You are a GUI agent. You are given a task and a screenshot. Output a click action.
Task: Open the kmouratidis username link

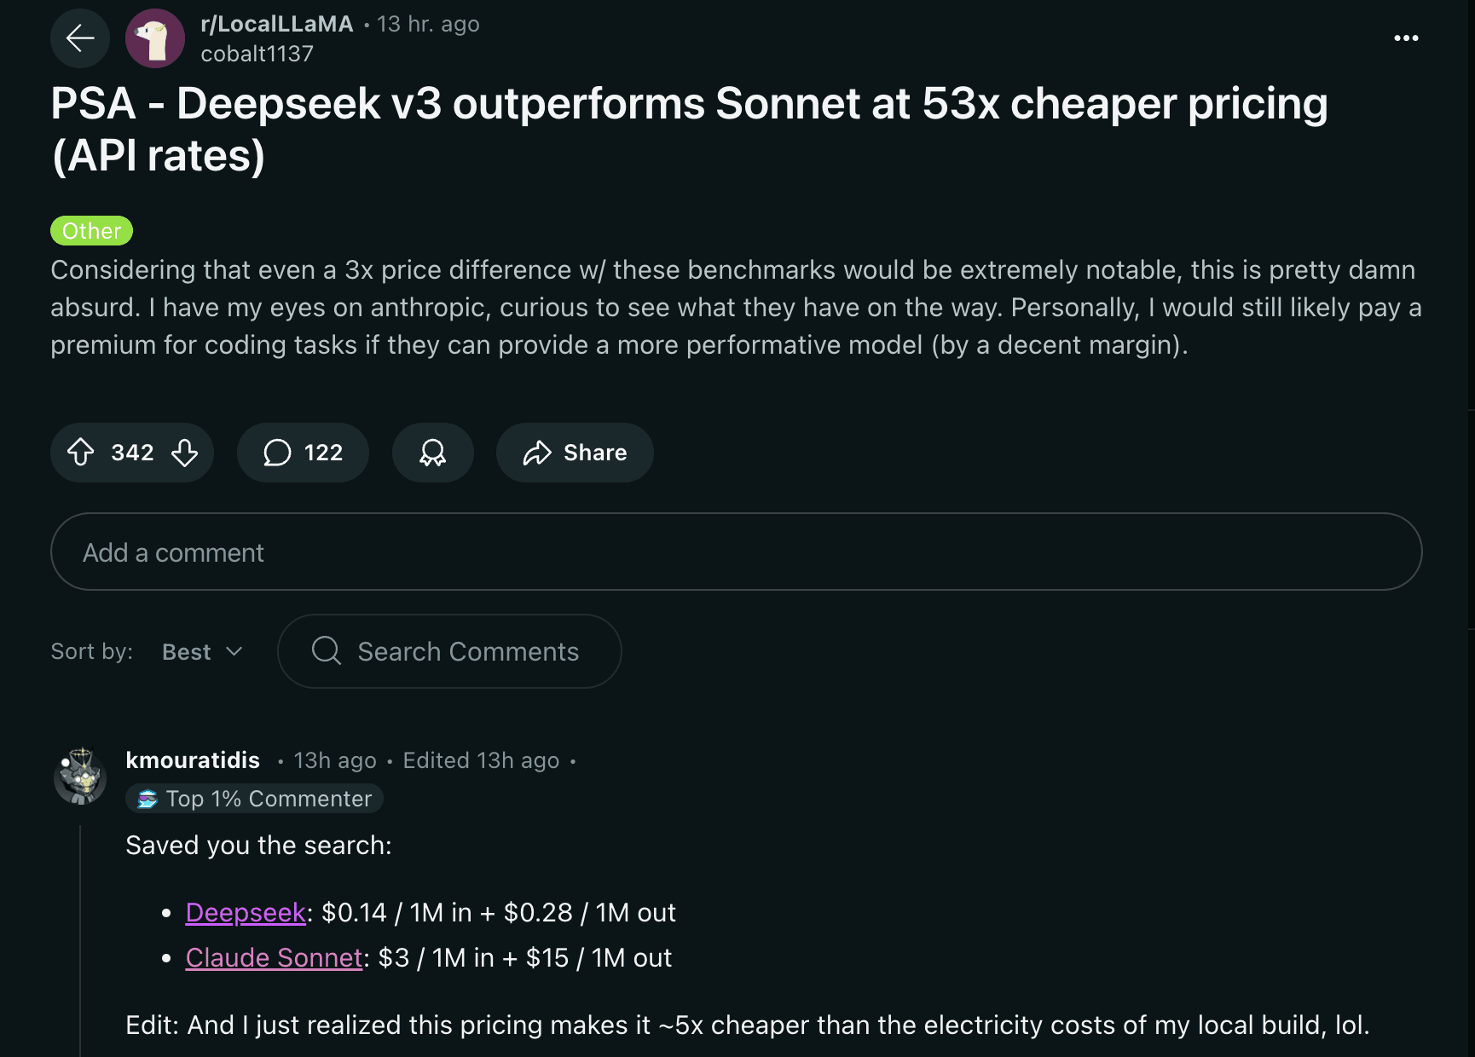coord(193,760)
